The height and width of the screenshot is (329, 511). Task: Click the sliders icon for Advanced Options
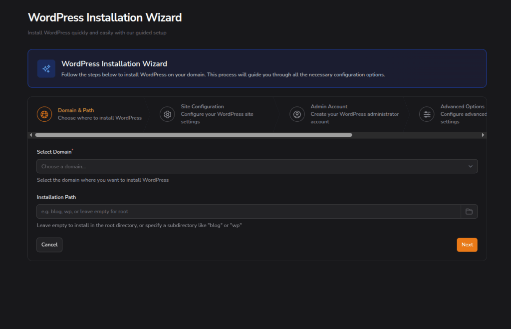pos(427,114)
